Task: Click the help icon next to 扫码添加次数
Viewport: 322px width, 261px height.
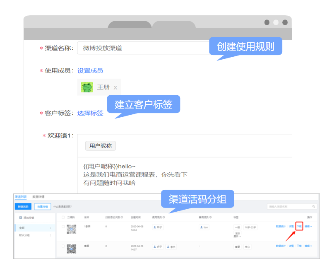Action: [122, 217]
